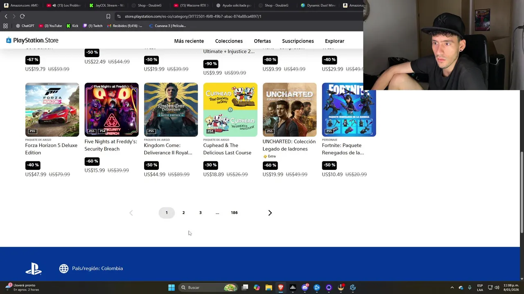Open Colecciones menu
This screenshot has height=294, width=524.
point(229,41)
